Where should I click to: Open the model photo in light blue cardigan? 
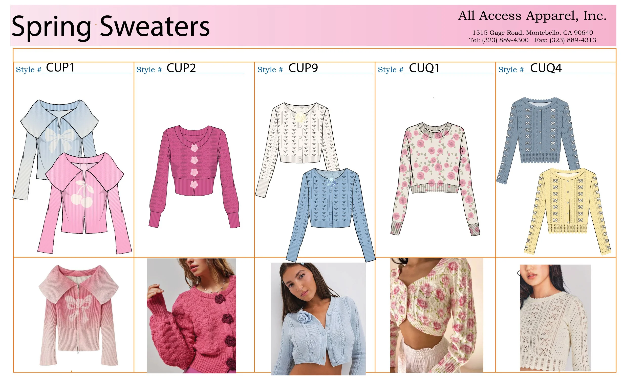click(x=318, y=319)
